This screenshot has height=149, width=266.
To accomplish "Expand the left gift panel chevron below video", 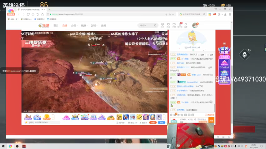I will (53, 117).
